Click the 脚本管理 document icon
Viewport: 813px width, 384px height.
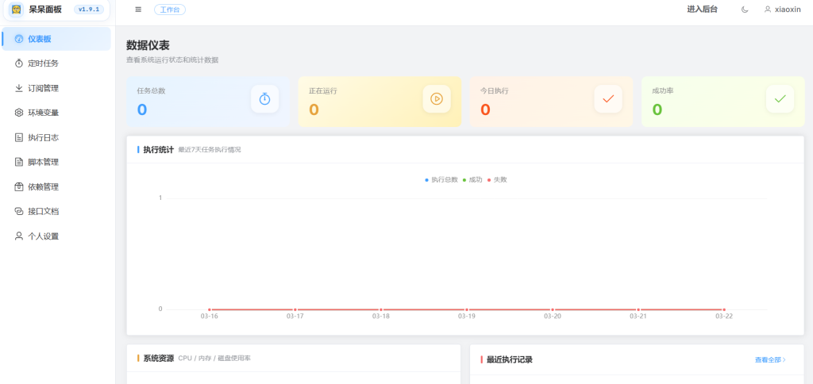coord(19,162)
